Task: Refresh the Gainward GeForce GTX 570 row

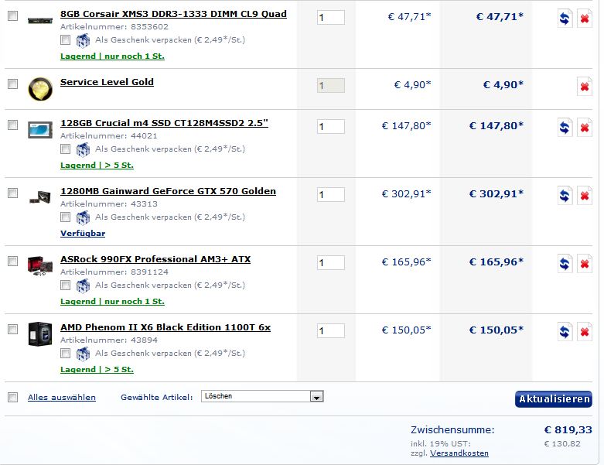Action: pos(565,195)
